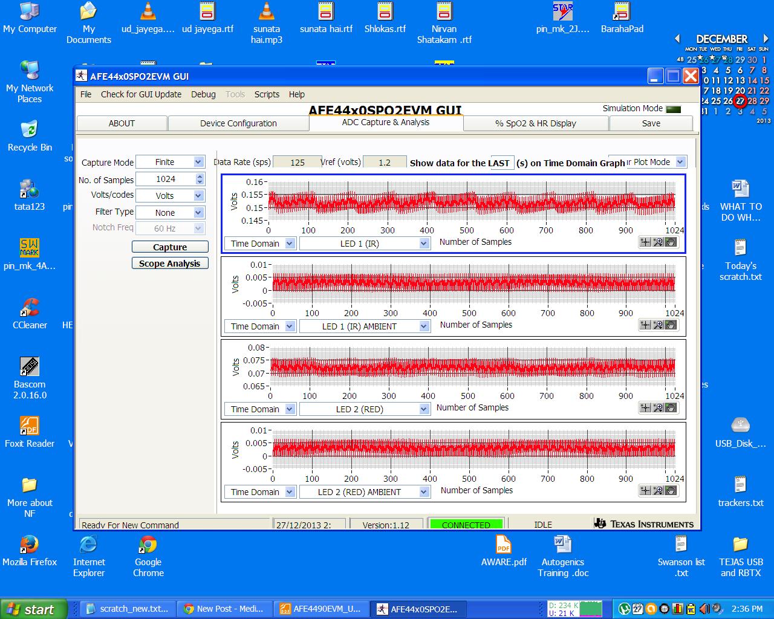
Task: Select pan hand tool on LED 1 (IR) graph
Action: coord(671,242)
